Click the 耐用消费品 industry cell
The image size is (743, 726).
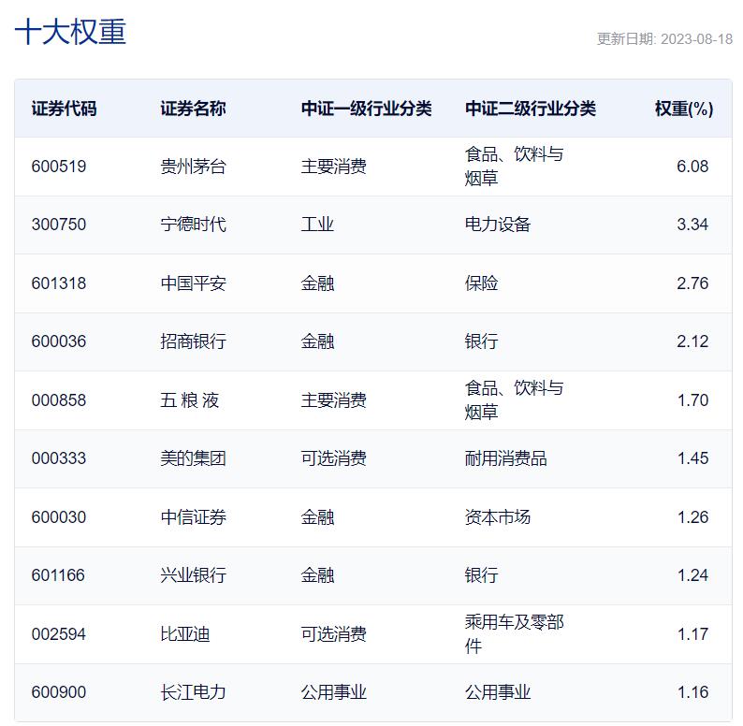pyautogui.click(x=505, y=458)
